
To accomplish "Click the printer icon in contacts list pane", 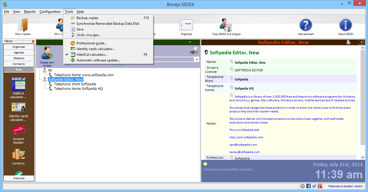I will tap(194, 51).
